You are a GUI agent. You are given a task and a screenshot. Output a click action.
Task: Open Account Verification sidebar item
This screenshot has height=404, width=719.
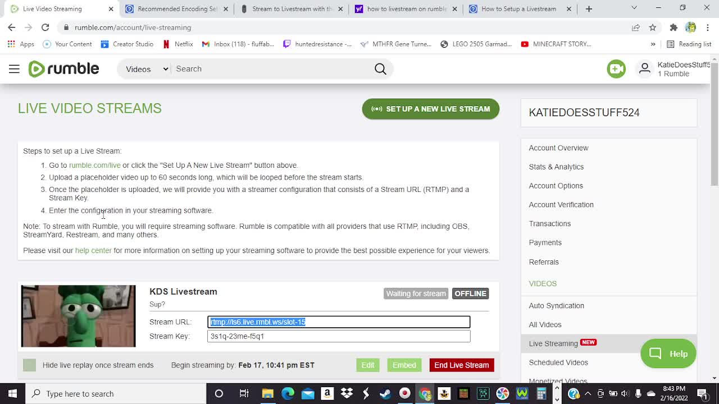point(561,205)
